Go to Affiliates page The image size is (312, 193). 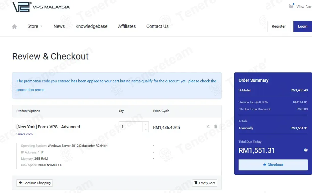127,26
